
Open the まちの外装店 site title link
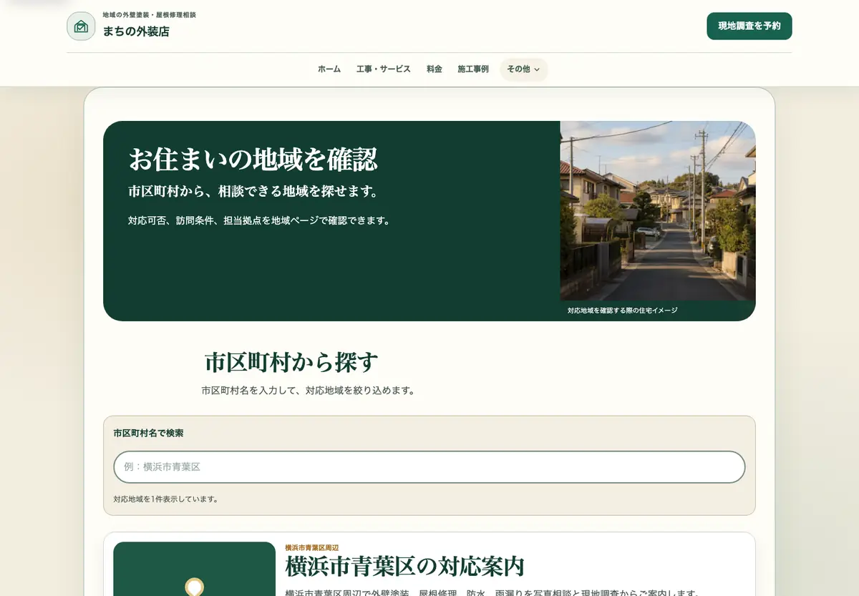pyautogui.click(x=136, y=31)
